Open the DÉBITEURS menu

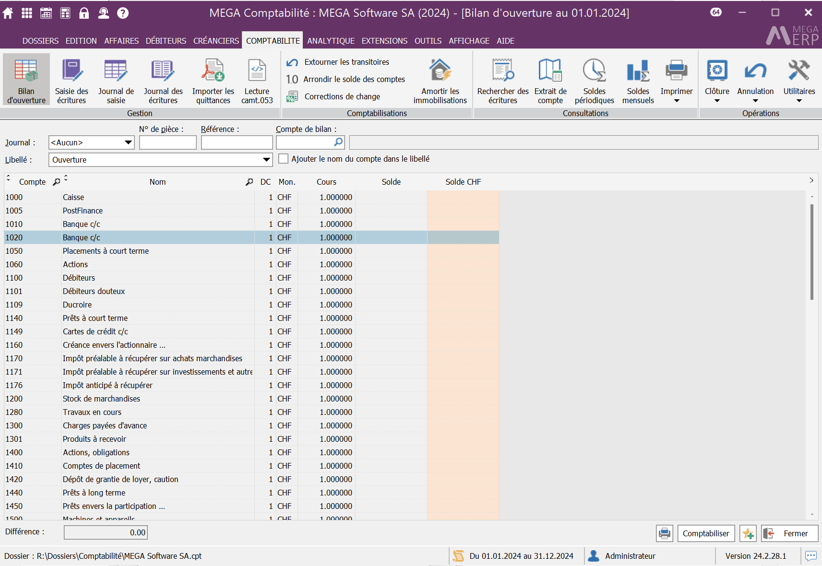click(166, 41)
